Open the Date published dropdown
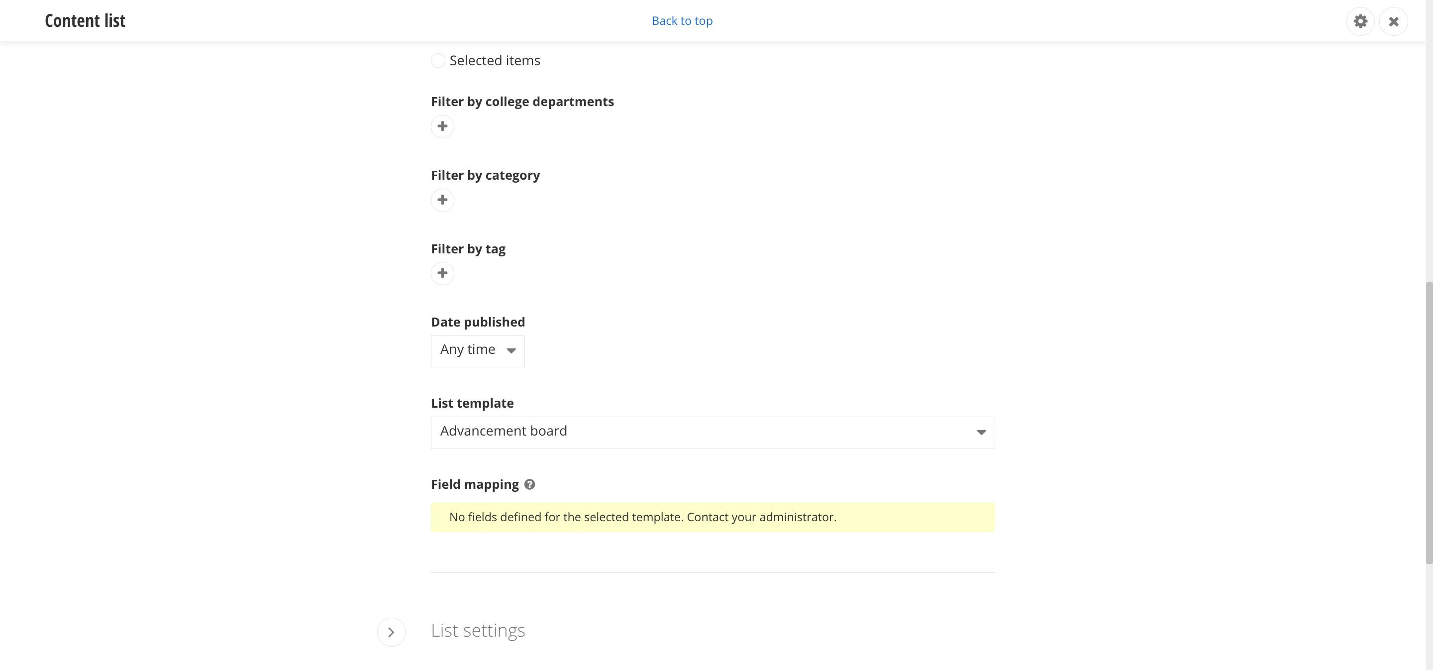 tap(477, 350)
